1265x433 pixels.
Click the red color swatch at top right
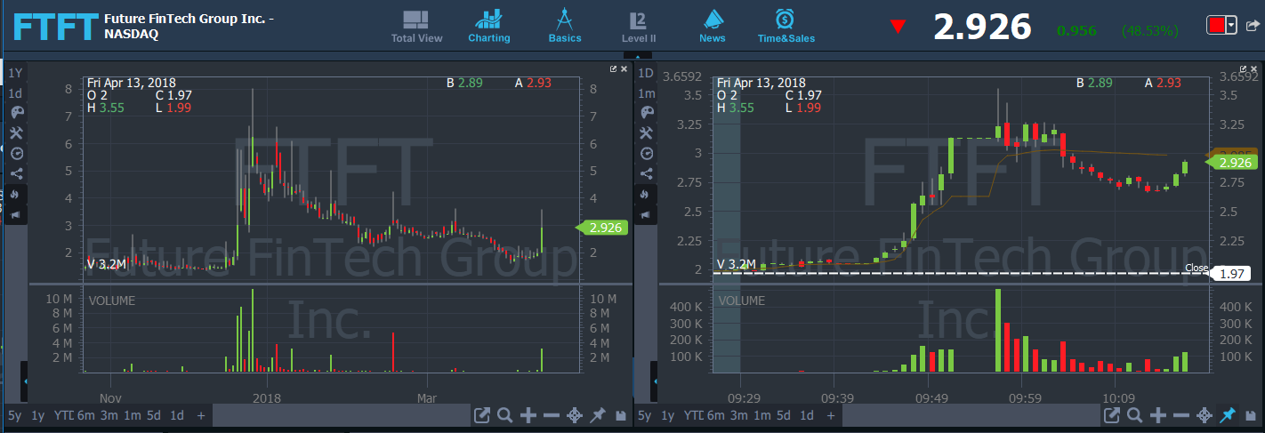[x=1216, y=26]
